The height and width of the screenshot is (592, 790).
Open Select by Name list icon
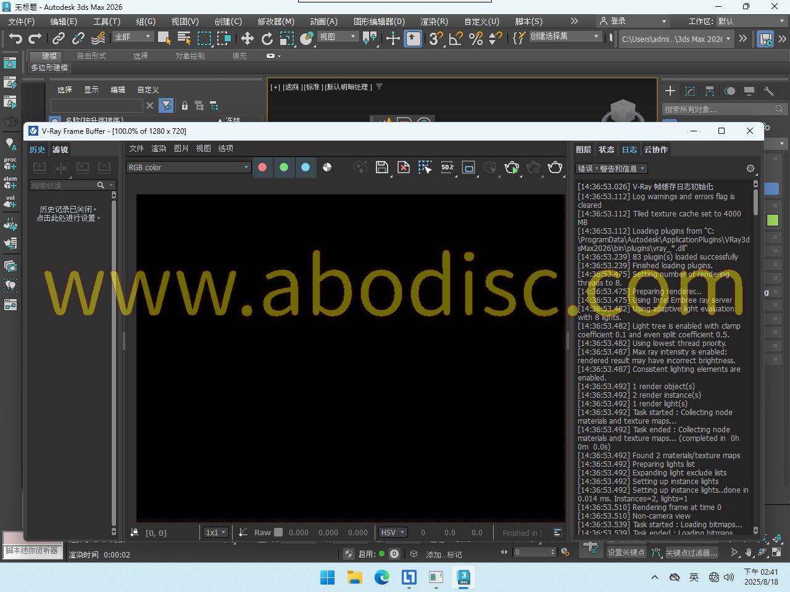(x=184, y=38)
